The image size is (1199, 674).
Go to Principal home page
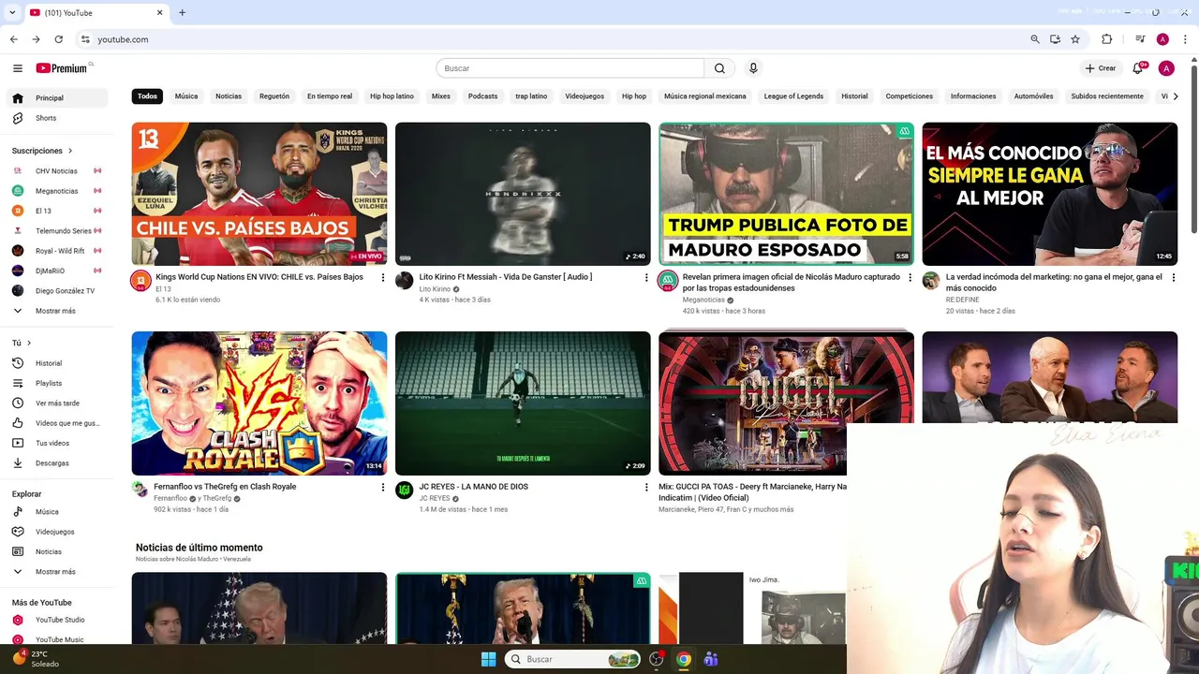[56, 97]
